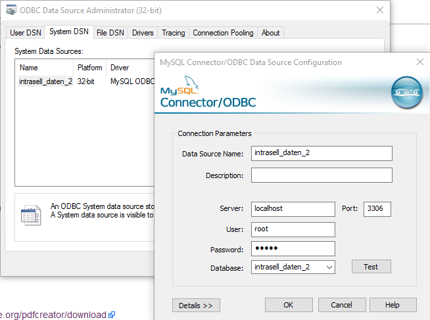The width and height of the screenshot is (430, 320).
Task: Click the User field containing root
Action: click(x=293, y=229)
